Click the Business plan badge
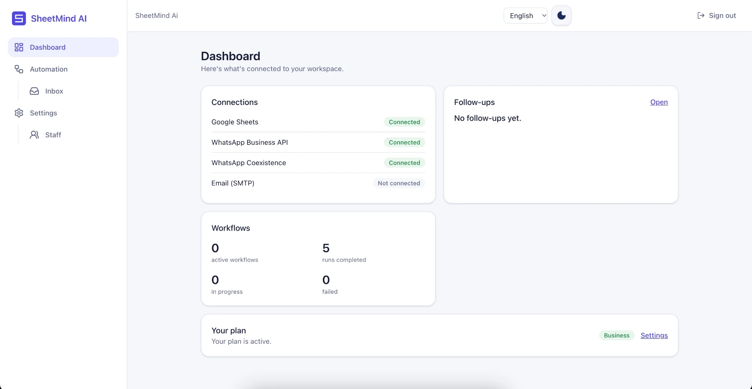 [x=617, y=335]
